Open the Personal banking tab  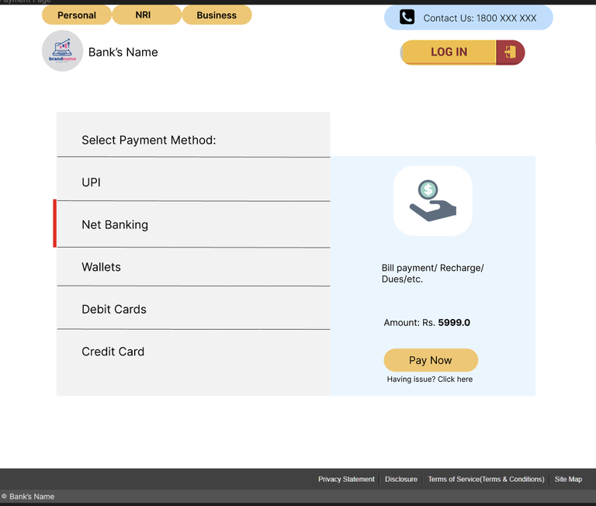[76, 16]
